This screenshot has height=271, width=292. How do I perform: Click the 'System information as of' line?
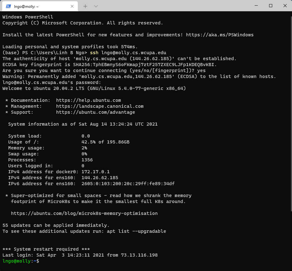pos(83,124)
